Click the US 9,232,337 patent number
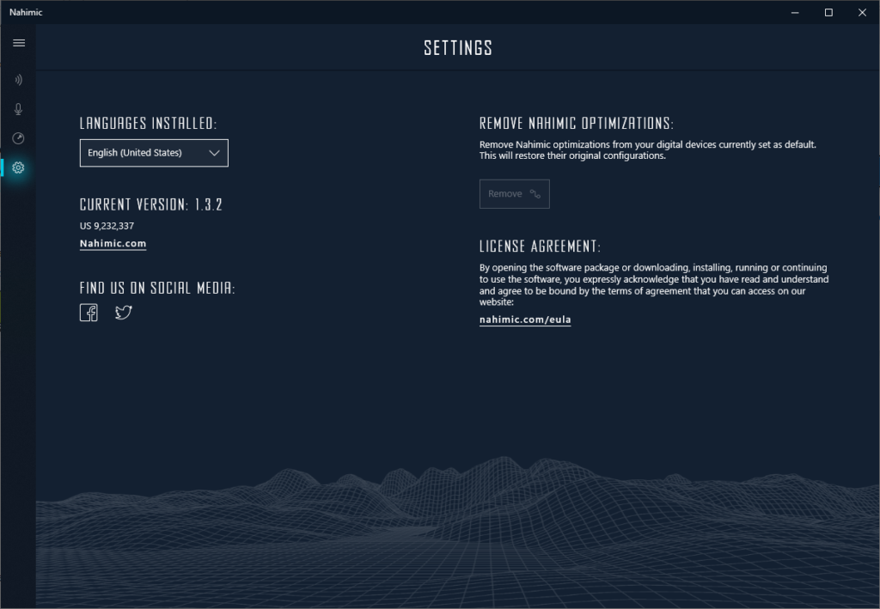Viewport: 880px width, 609px height. 107,226
